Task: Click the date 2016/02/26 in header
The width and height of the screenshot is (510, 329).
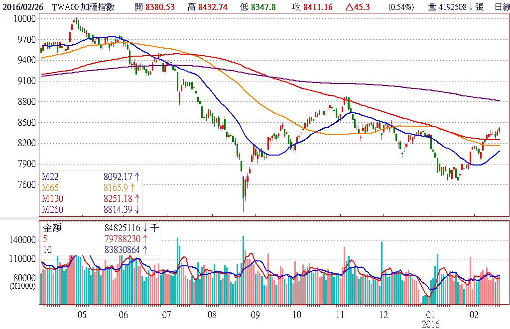Action: point(23,6)
